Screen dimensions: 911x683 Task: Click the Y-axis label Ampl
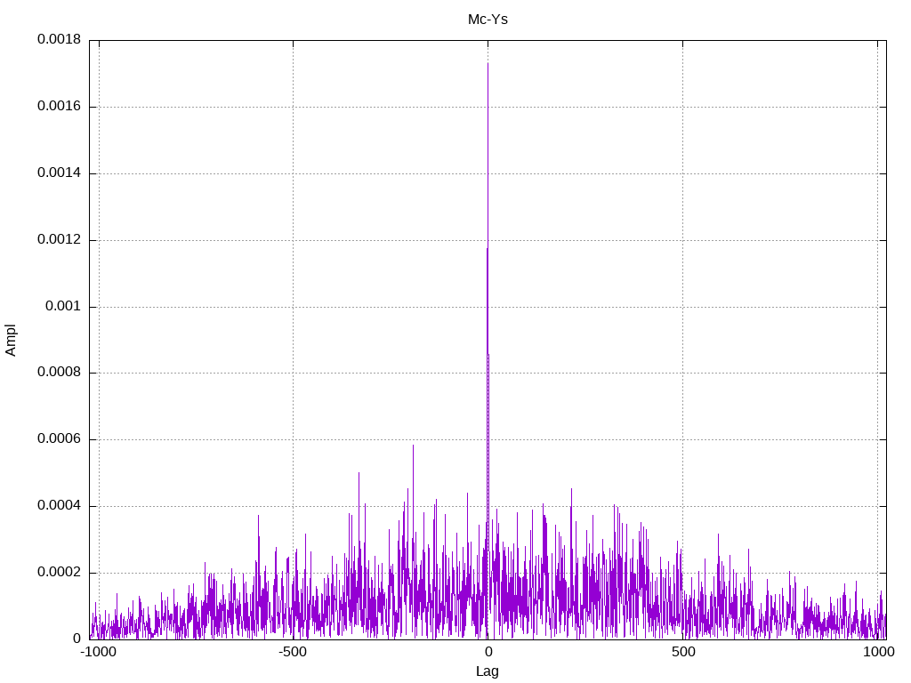[x=11, y=340]
